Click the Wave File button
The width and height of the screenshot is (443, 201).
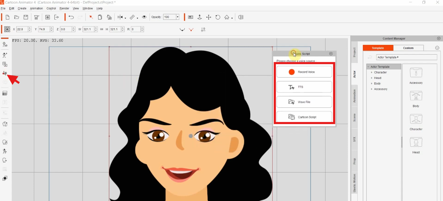pos(304,102)
